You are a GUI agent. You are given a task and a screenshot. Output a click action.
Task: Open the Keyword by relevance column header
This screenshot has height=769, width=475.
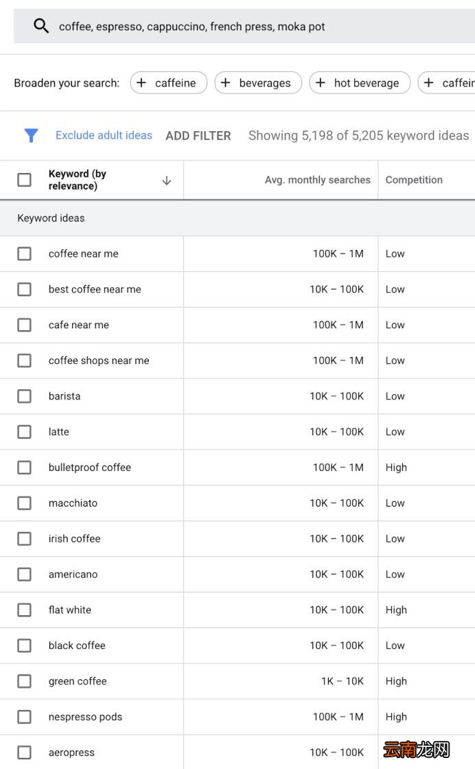point(78,180)
